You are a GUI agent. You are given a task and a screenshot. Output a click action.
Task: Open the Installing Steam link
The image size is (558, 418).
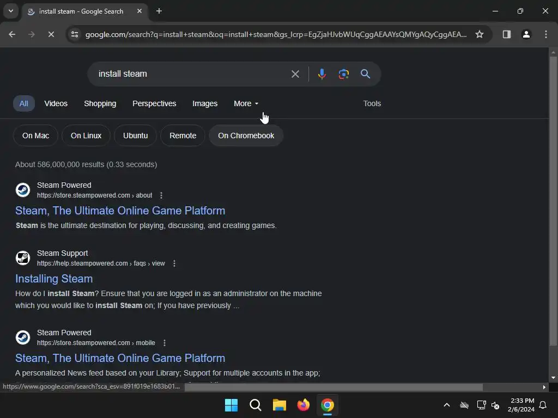pos(54,279)
